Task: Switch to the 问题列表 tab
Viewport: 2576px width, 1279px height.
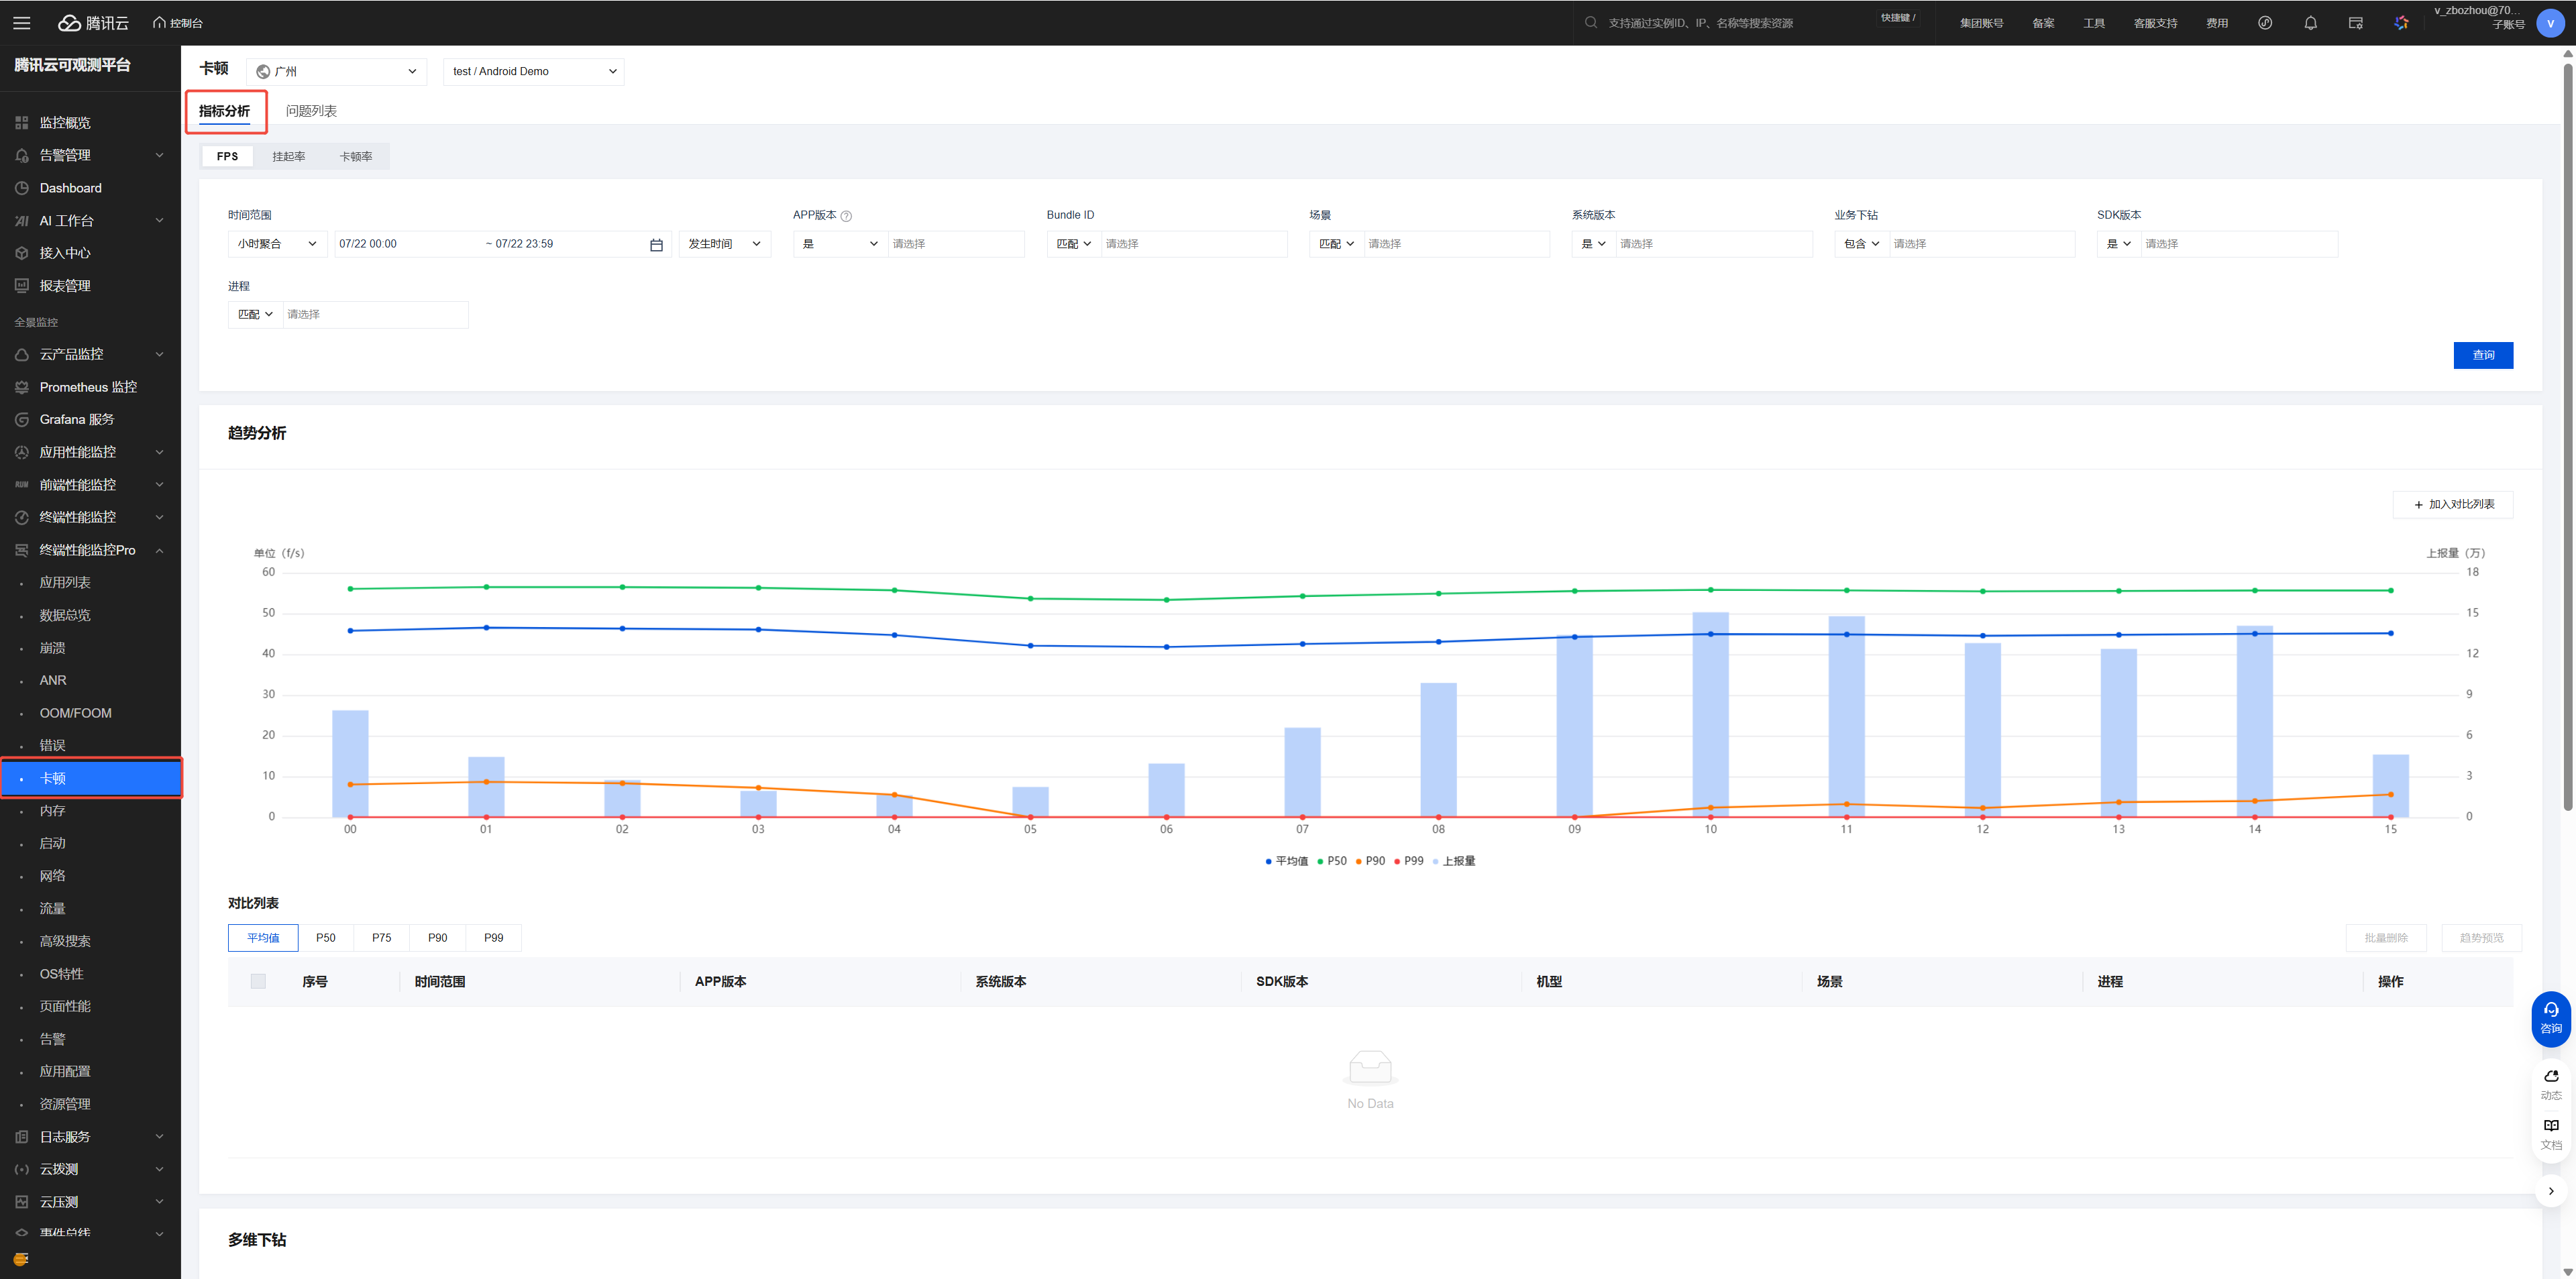Action: pyautogui.click(x=311, y=111)
